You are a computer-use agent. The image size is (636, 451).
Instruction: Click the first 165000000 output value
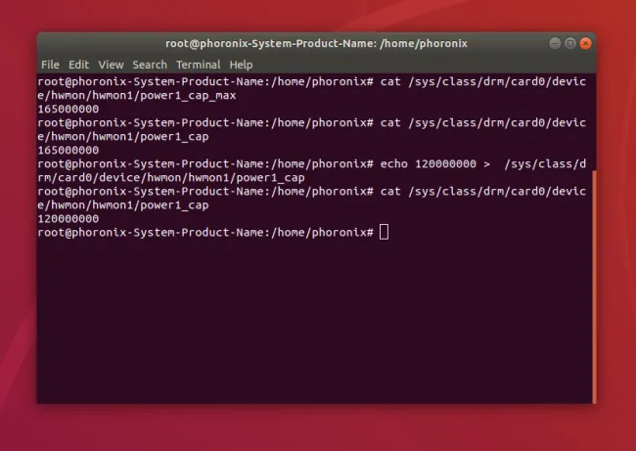pyautogui.click(x=68, y=110)
